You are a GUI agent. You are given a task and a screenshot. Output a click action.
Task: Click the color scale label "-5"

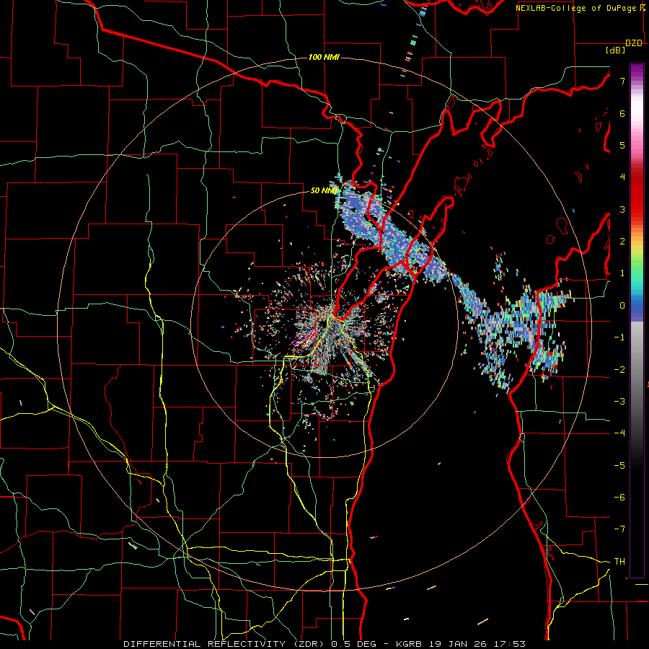click(619, 465)
